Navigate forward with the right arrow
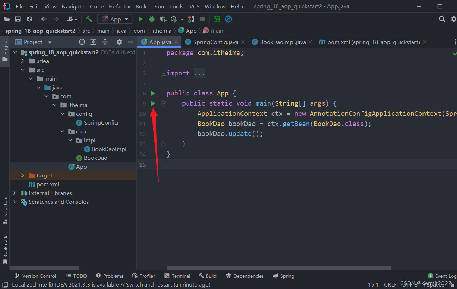Screen dimensions: 457x289 point(56,19)
